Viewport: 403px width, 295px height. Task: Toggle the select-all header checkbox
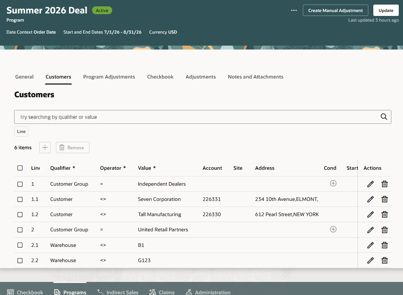20,168
